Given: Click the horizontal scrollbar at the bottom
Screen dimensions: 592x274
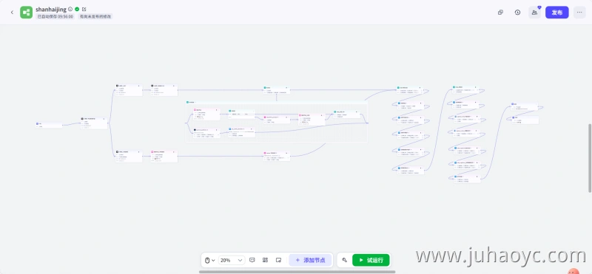Looking at the screenshot, I should pyautogui.click(x=297, y=272).
